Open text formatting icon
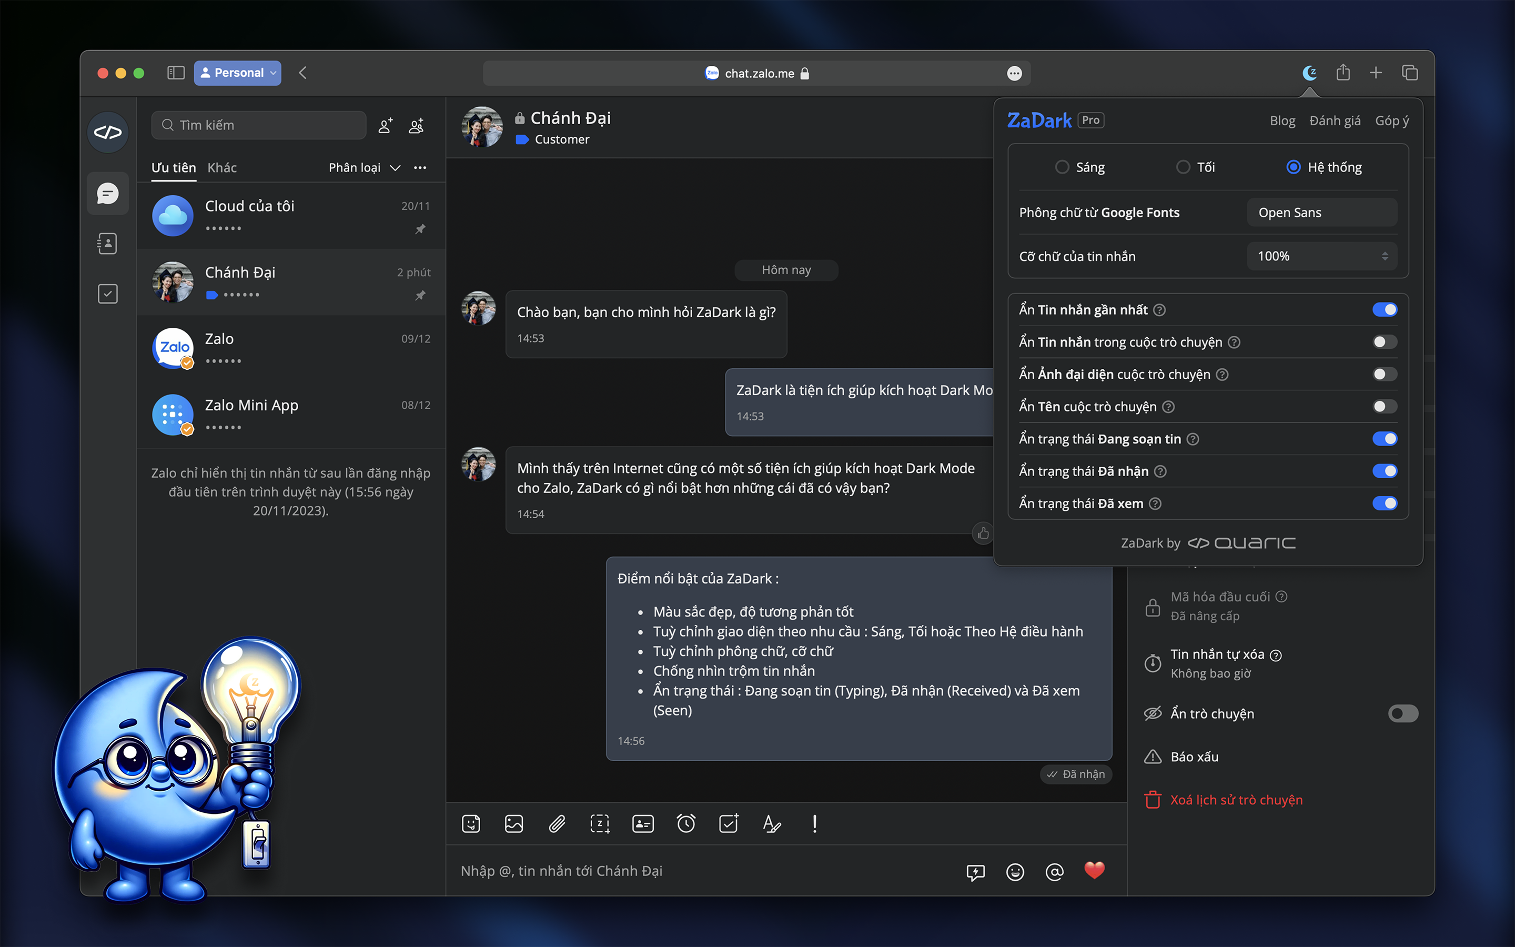The image size is (1515, 947). click(x=772, y=823)
